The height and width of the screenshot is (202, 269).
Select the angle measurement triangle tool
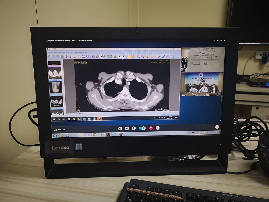click(x=151, y=56)
